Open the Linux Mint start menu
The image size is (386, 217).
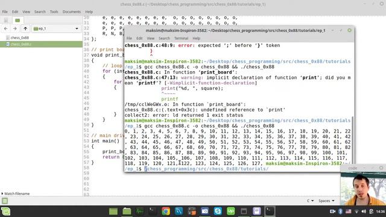(5, 212)
